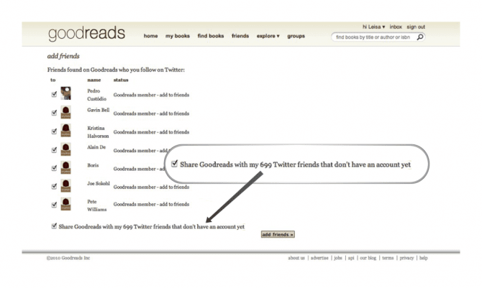Screen dimensions: 482x288
Task: Open the jobs footer link
Action: (x=338, y=258)
